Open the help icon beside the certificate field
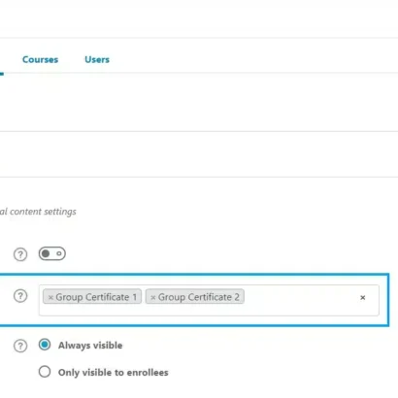This screenshot has height=398, width=398. (x=20, y=296)
